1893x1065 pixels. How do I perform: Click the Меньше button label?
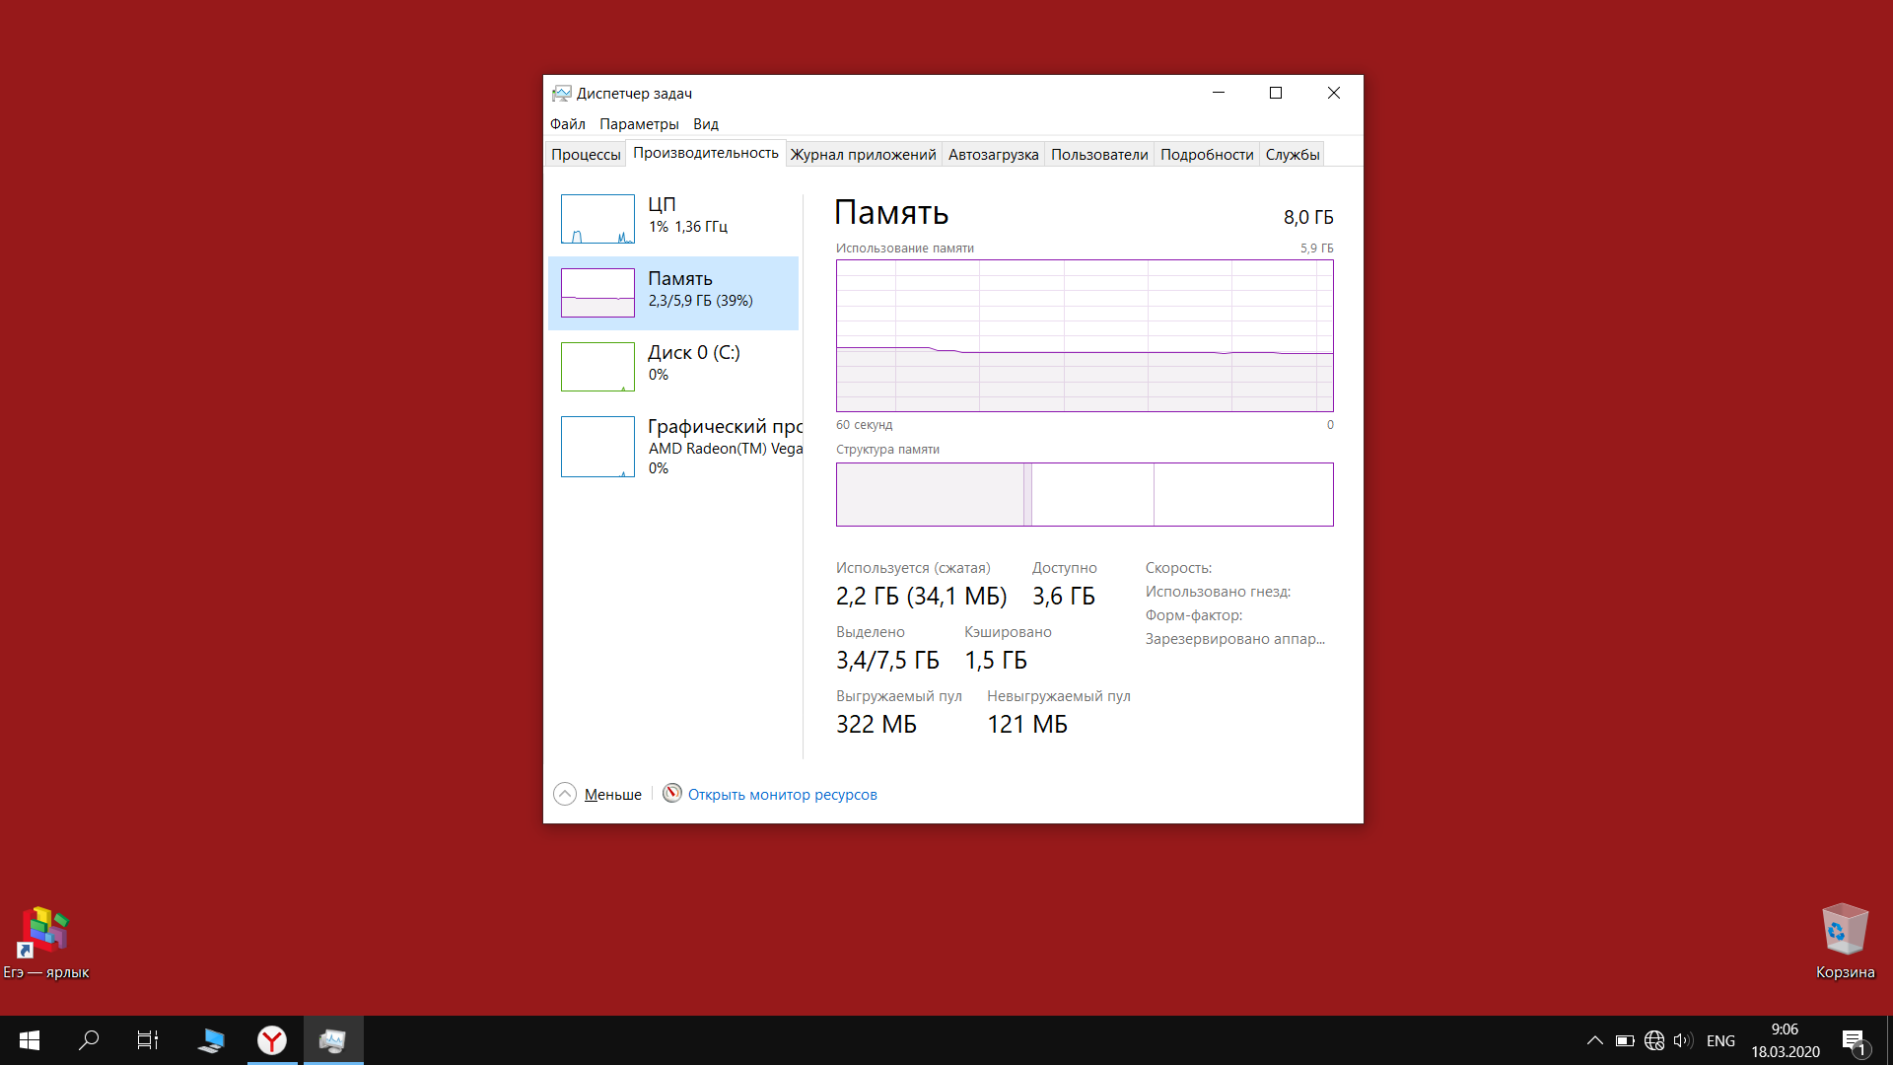(612, 795)
